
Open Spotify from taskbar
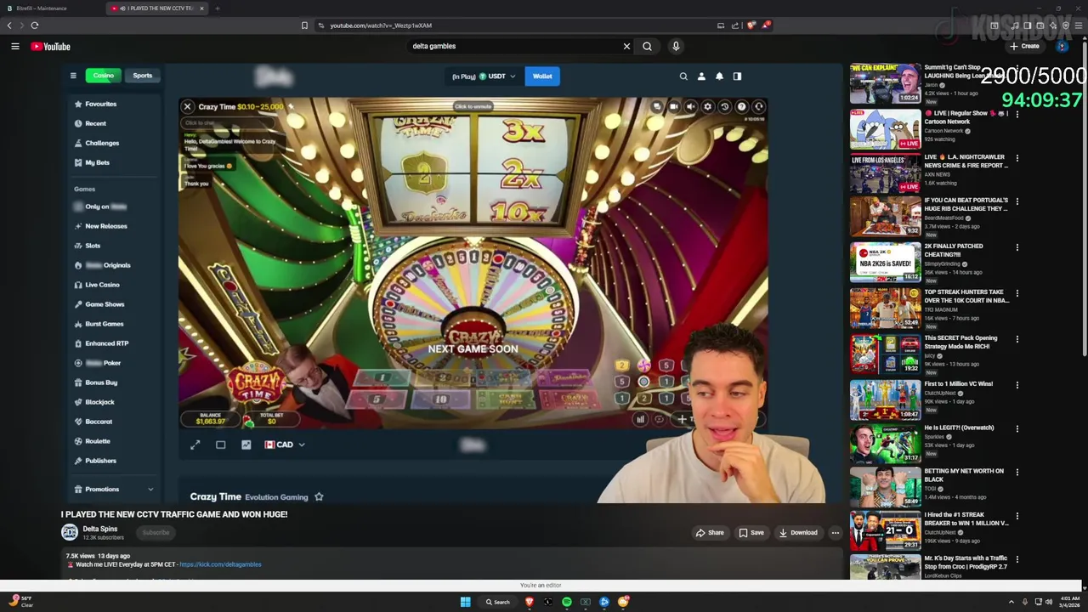point(566,602)
